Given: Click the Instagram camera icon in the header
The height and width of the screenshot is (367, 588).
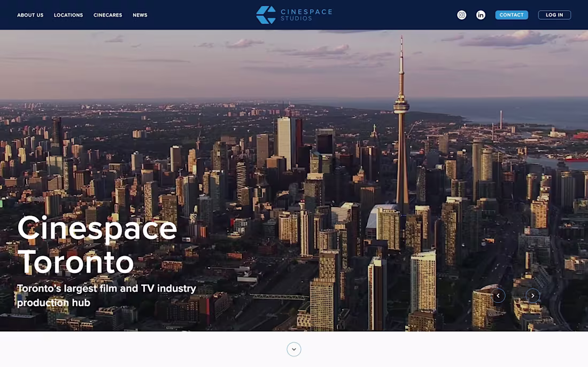Looking at the screenshot, I should click(x=461, y=14).
